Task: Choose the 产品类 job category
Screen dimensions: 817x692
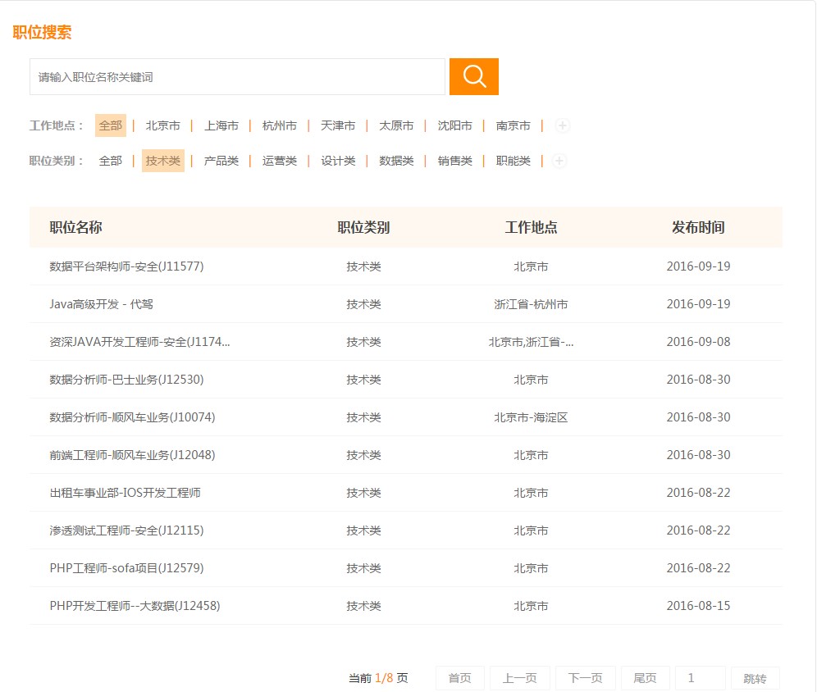Action: (221, 161)
